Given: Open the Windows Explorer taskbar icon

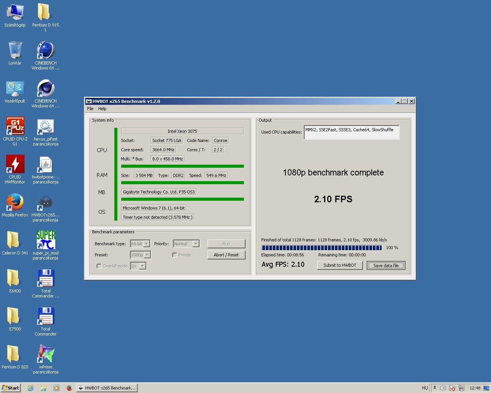Looking at the screenshot, I should tap(43, 388).
